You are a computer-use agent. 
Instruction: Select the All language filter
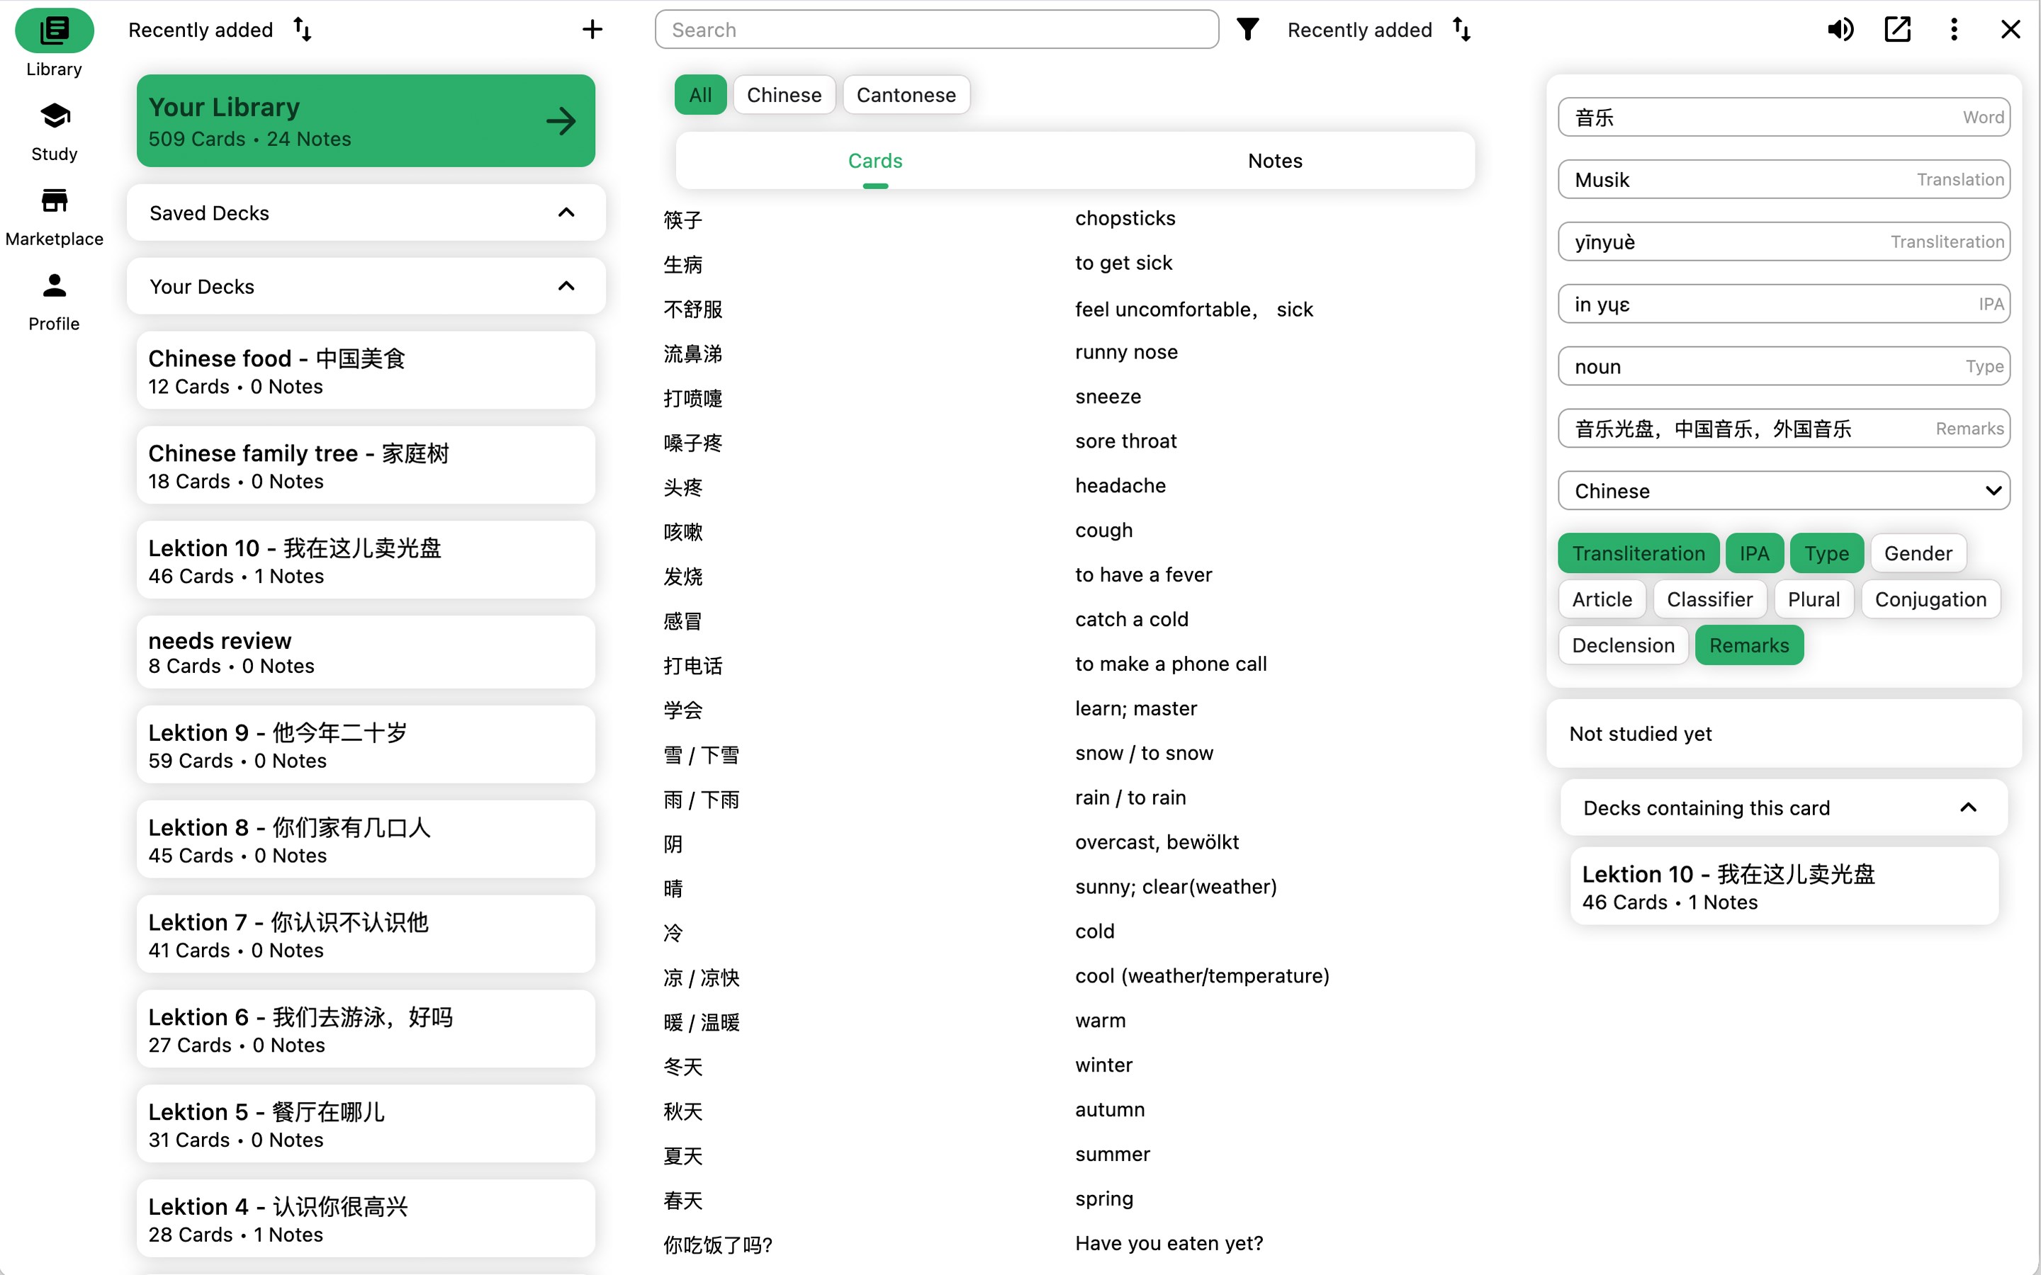point(700,94)
